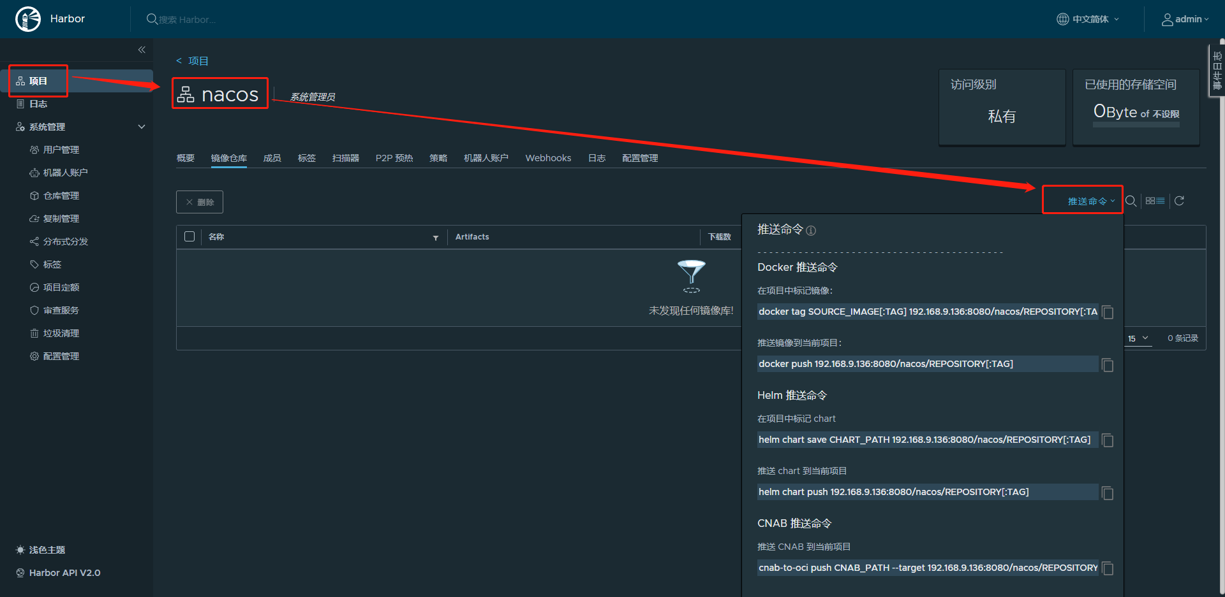1225x597 pixels.
Task: Show info tooltip beside 推送命令 heading
Action: pyautogui.click(x=811, y=231)
